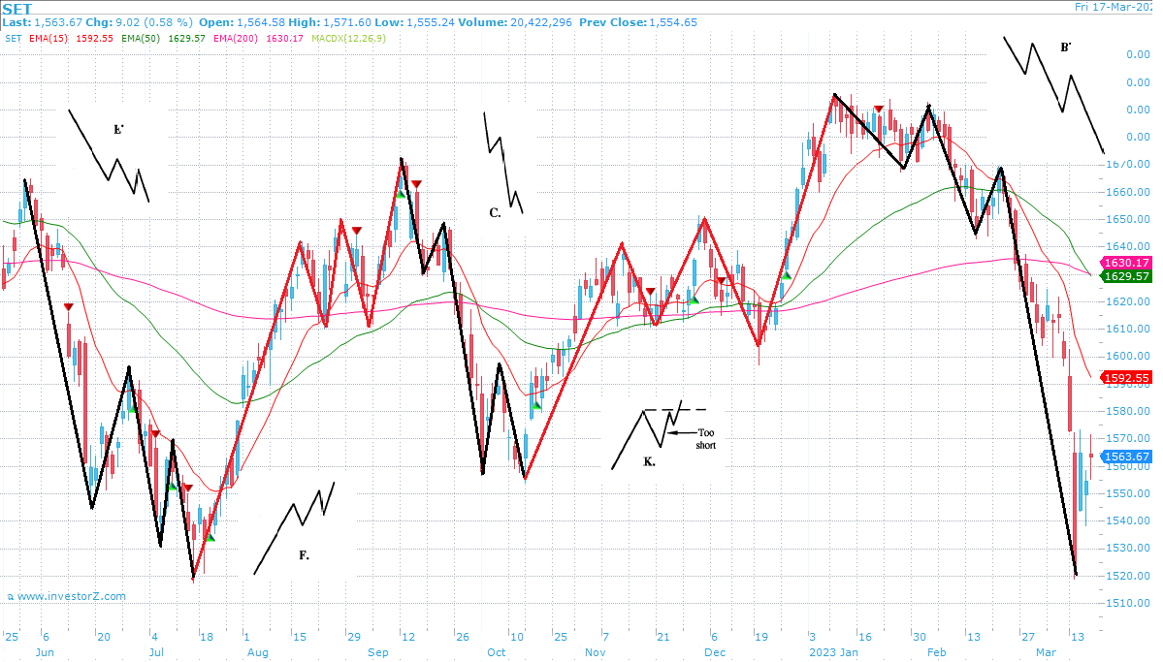Click the Fri 17-Mar date label
The width and height of the screenshot is (1163, 662).
[x=1114, y=7]
